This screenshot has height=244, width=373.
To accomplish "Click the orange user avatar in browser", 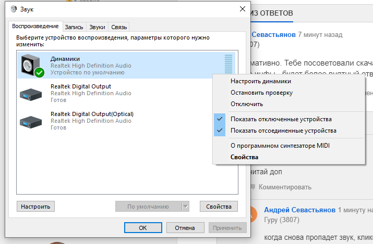I will [x=254, y=214].
